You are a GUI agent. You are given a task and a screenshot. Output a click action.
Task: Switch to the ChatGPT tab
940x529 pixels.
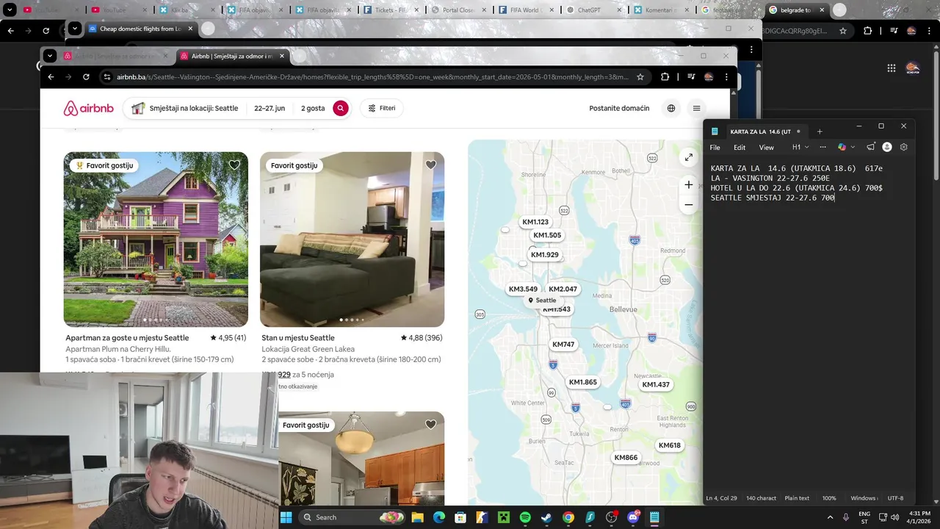click(593, 10)
